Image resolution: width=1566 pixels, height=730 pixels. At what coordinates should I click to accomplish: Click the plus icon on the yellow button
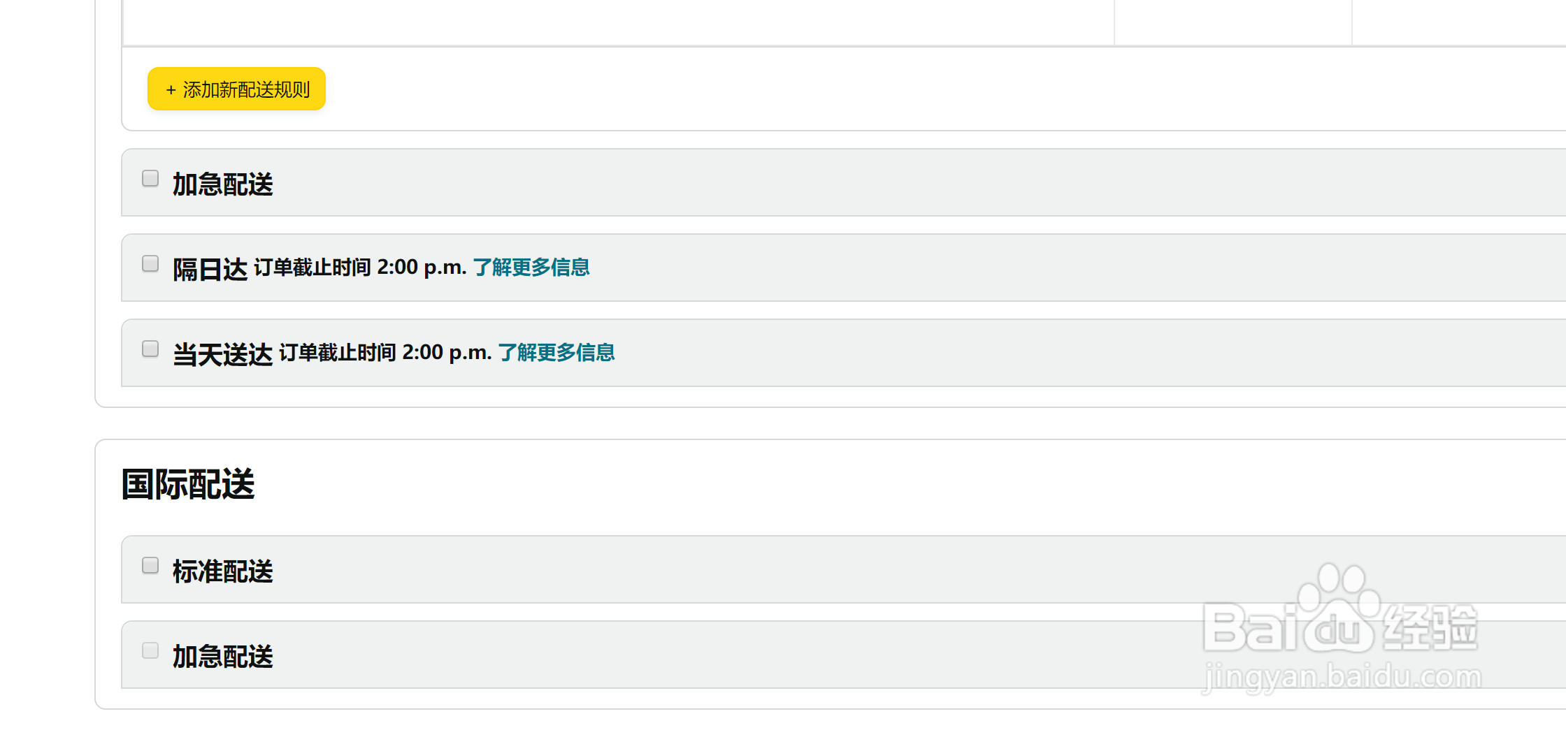[171, 90]
